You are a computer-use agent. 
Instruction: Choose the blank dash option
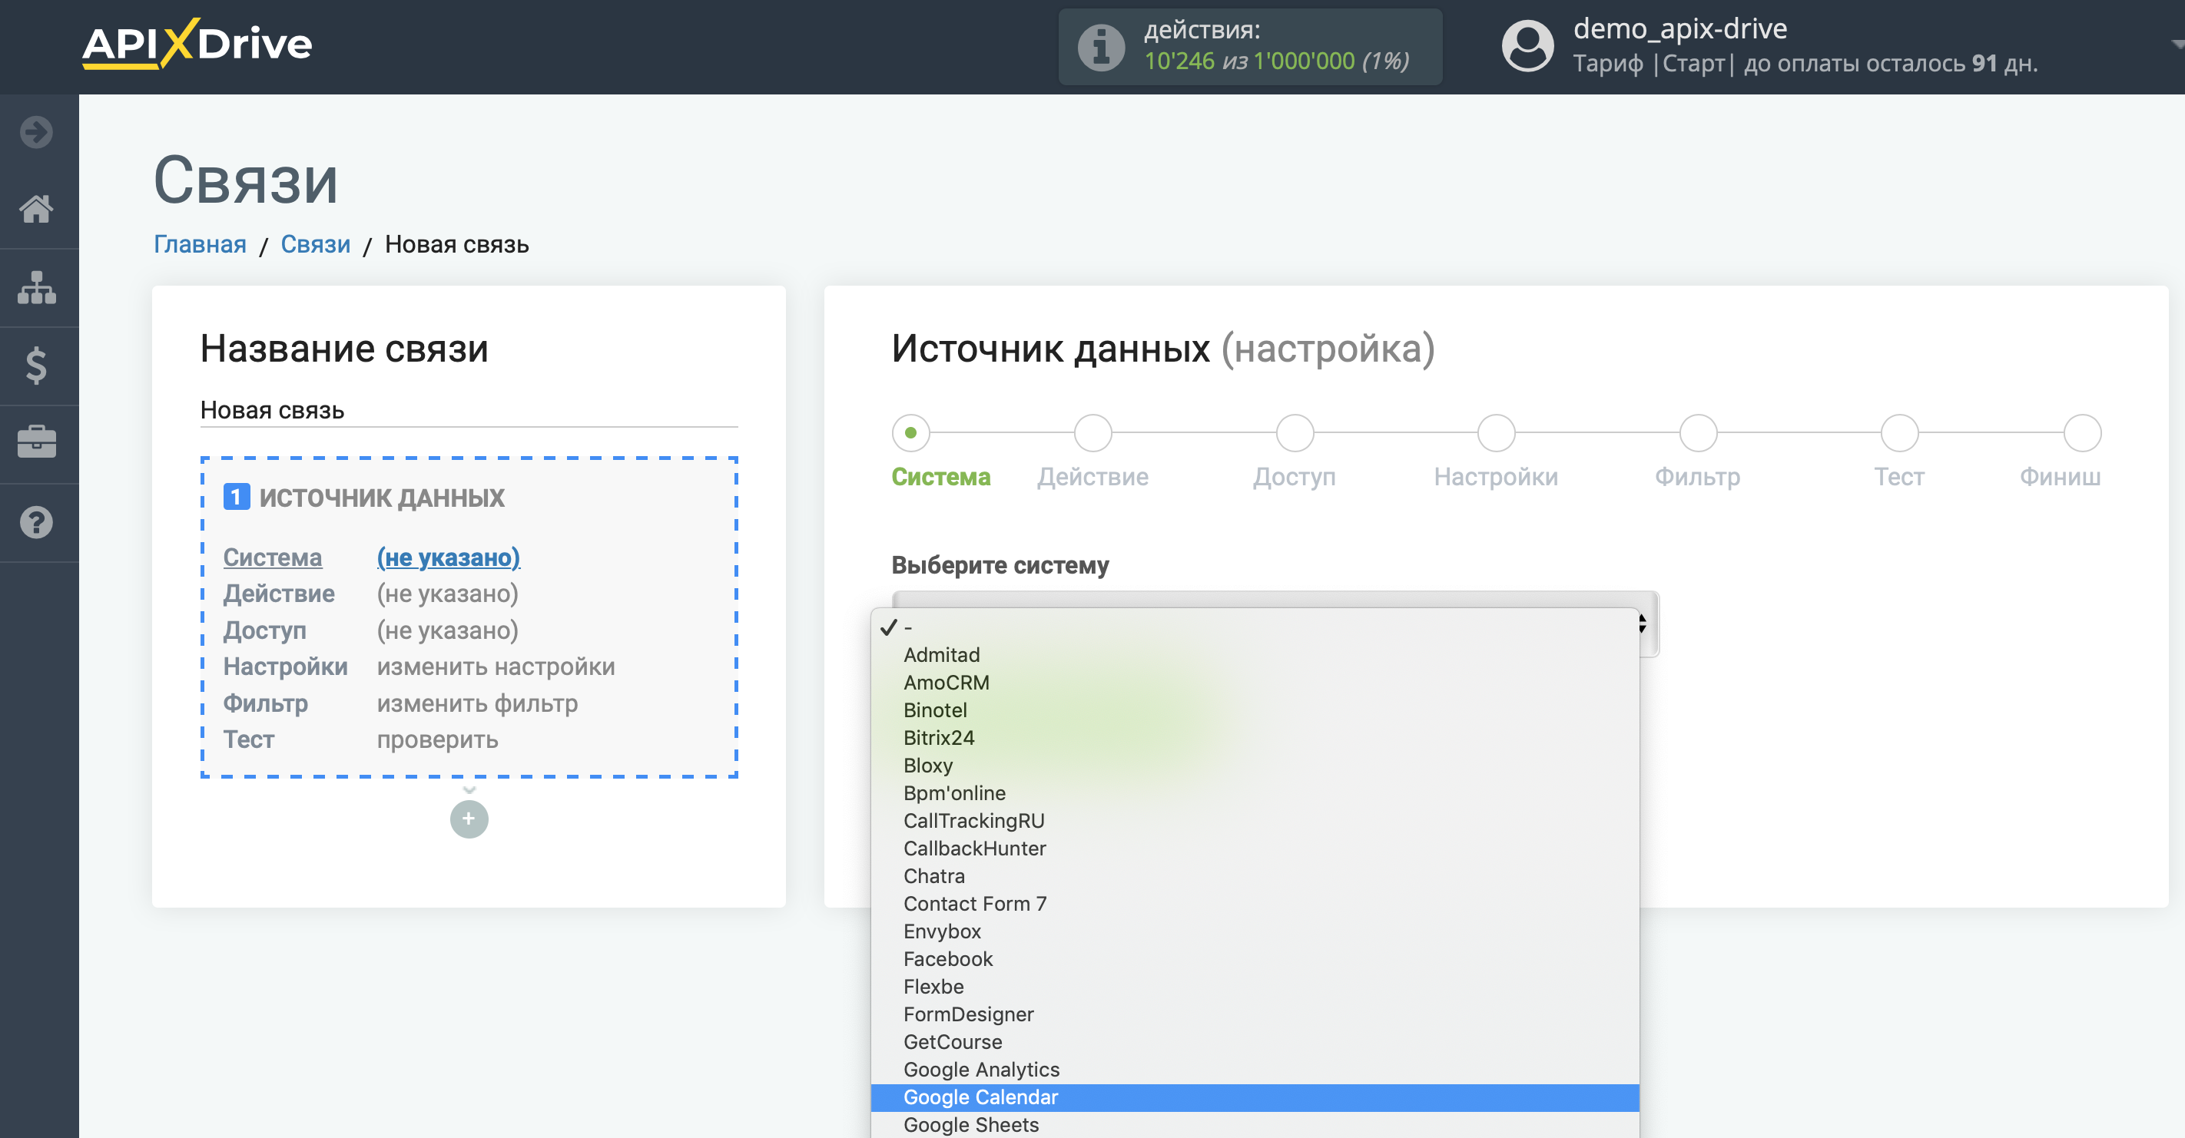click(1255, 627)
